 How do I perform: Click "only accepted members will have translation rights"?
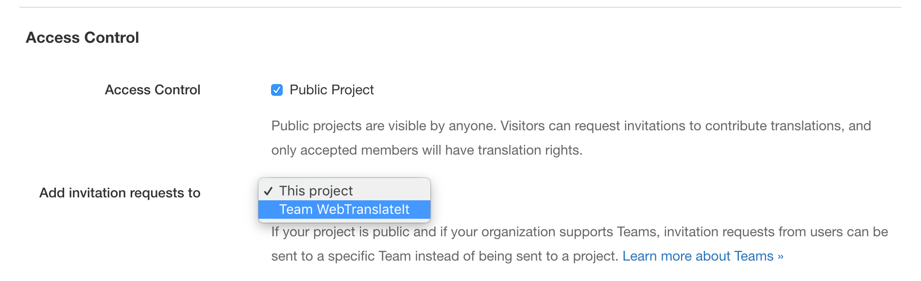click(426, 150)
